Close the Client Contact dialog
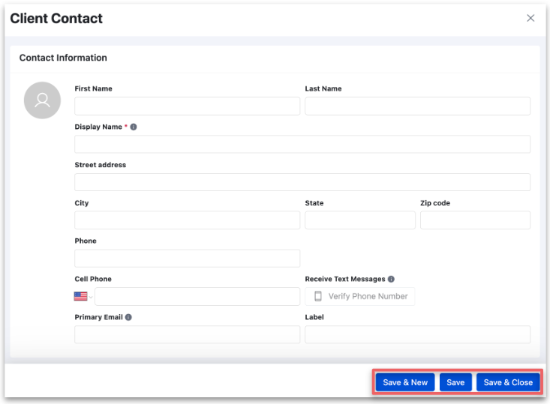The height and width of the screenshot is (404, 550). tap(530, 18)
